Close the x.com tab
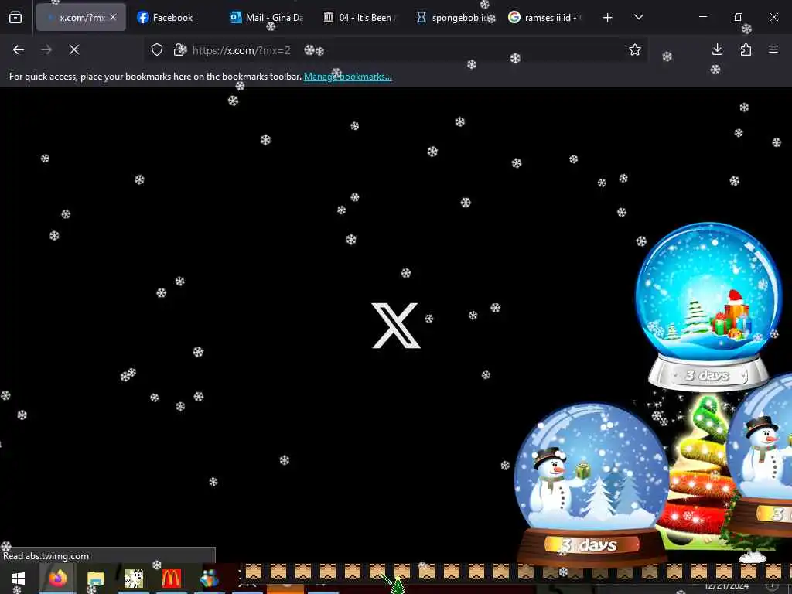Image resolution: width=792 pixels, height=594 pixels. click(113, 17)
